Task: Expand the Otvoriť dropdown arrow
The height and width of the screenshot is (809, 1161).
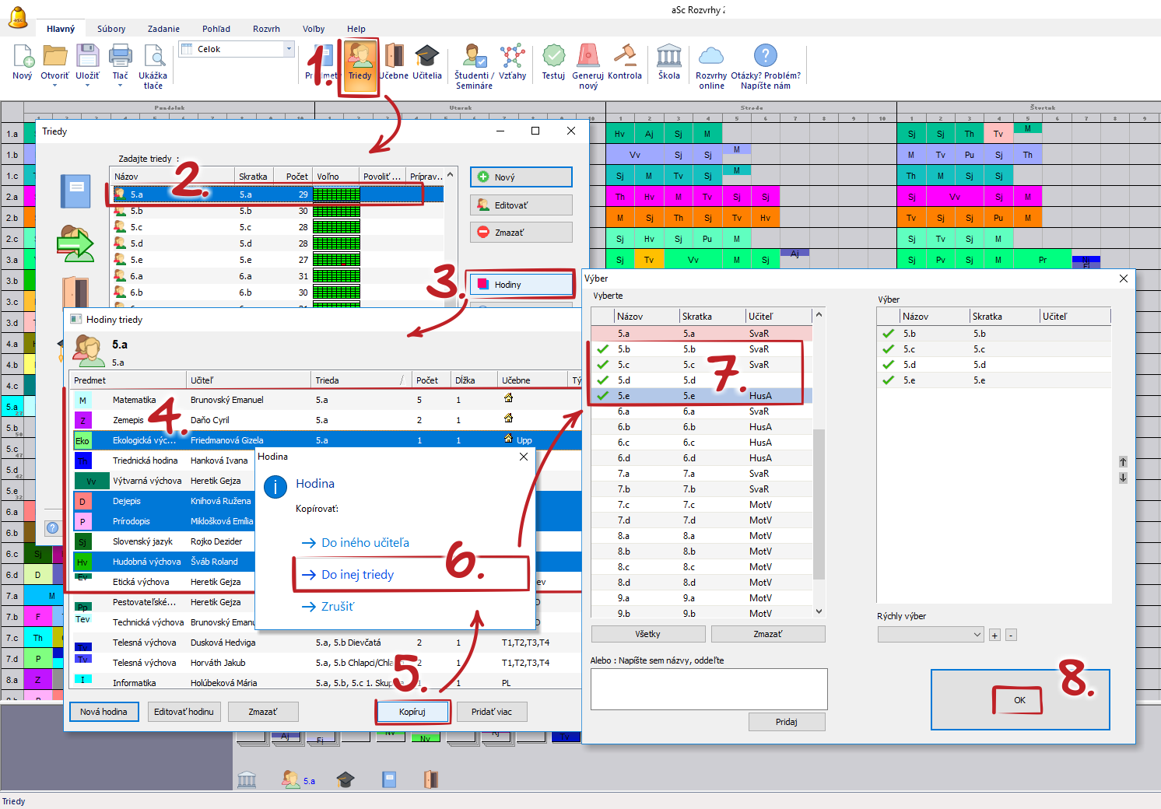Action: click(x=54, y=86)
